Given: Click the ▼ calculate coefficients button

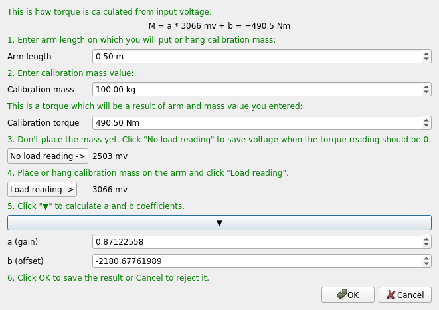Looking at the screenshot, I should coord(219,223).
